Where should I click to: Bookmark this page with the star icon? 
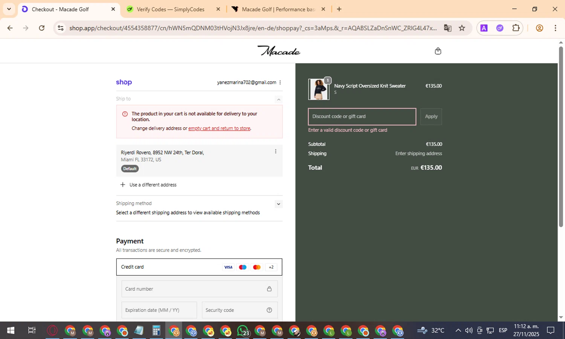pyautogui.click(x=462, y=28)
